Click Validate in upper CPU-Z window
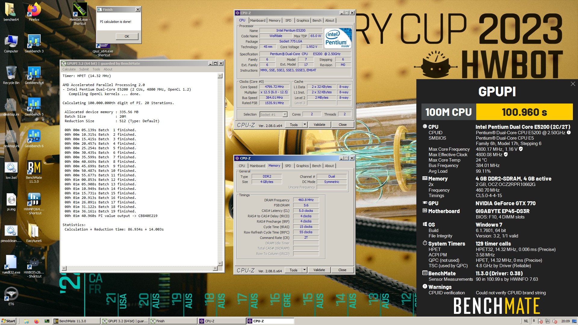Viewport: 578px width, 325px height. pos(319,125)
